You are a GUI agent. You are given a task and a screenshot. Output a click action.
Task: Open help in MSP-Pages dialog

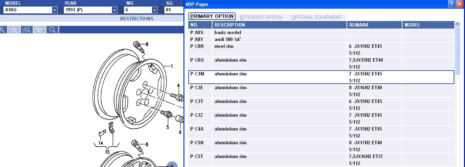click(x=452, y=4)
